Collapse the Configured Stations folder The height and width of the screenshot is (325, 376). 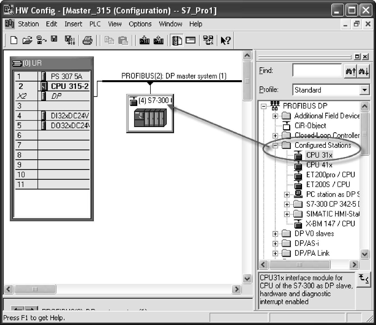275,146
